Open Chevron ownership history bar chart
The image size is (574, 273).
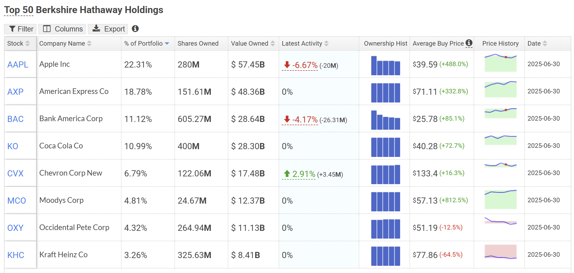(x=385, y=174)
